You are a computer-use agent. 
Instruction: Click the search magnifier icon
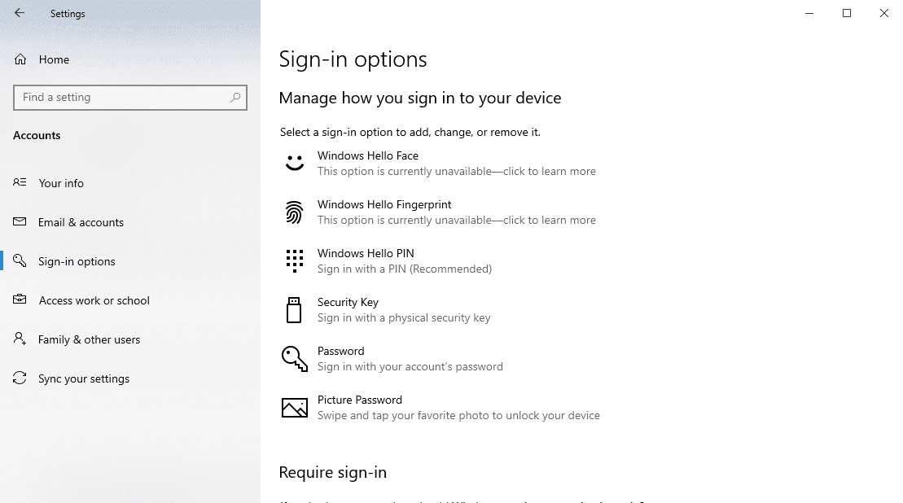(x=235, y=97)
